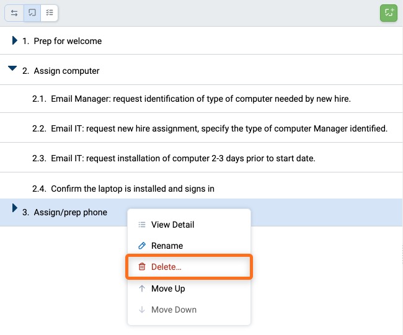403x335 pixels.
Task: Choose Move Up in context menu
Action: point(189,288)
